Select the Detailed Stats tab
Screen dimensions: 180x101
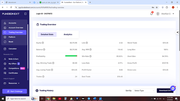pyautogui.click(x=47, y=34)
